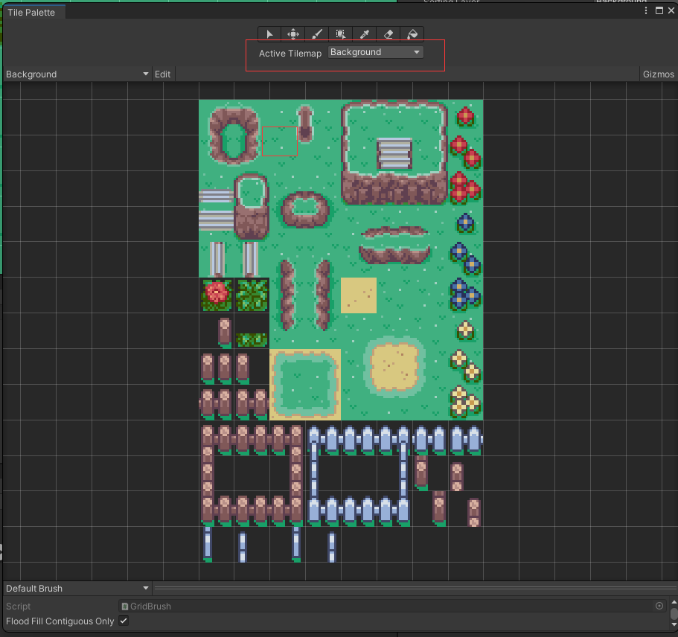Select the round sand patch tile
The height and width of the screenshot is (637, 678).
tap(394, 367)
